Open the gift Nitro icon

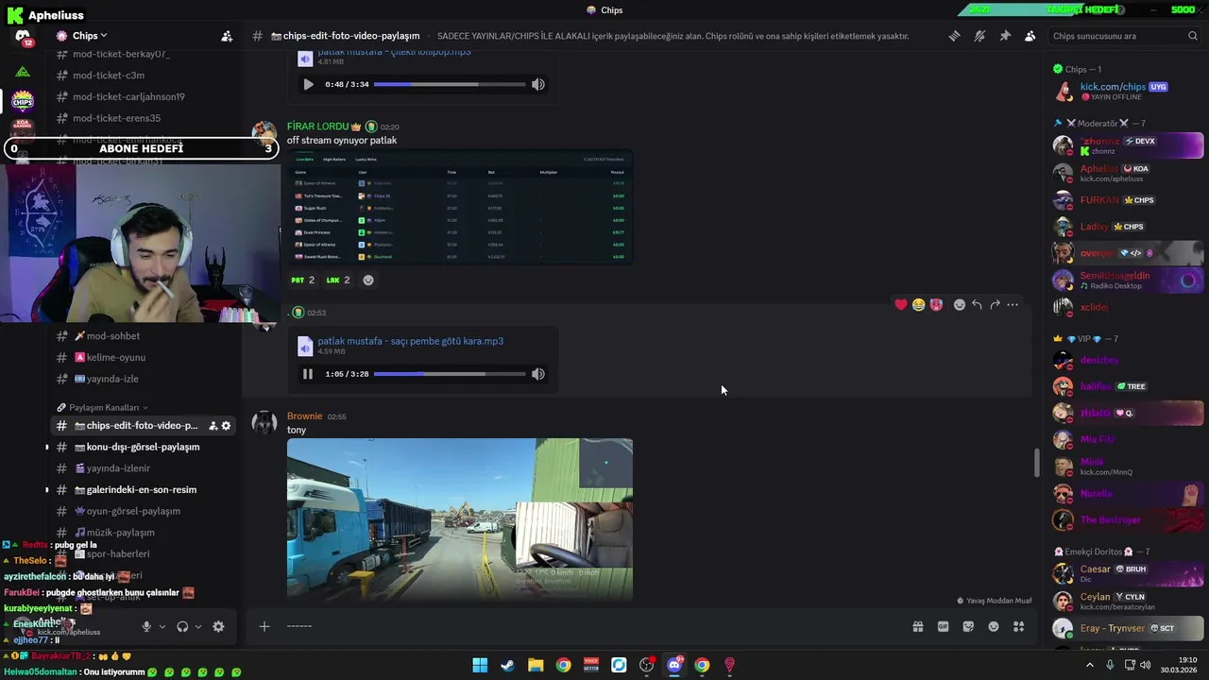tap(917, 626)
